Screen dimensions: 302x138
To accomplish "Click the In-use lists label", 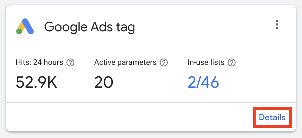I will [206, 62].
